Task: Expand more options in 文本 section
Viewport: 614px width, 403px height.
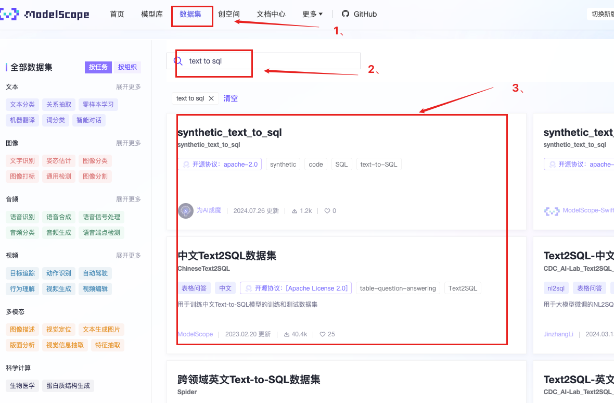Action: (x=128, y=87)
